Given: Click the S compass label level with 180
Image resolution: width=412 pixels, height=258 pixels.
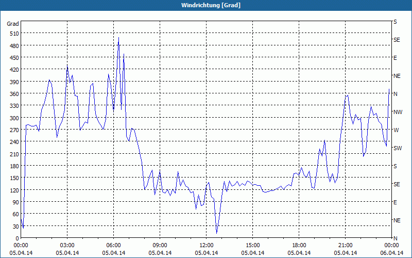Looking at the screenshot, I should click(x=395, y=166).
